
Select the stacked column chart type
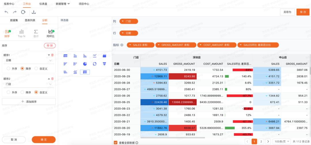pos(75,56)
